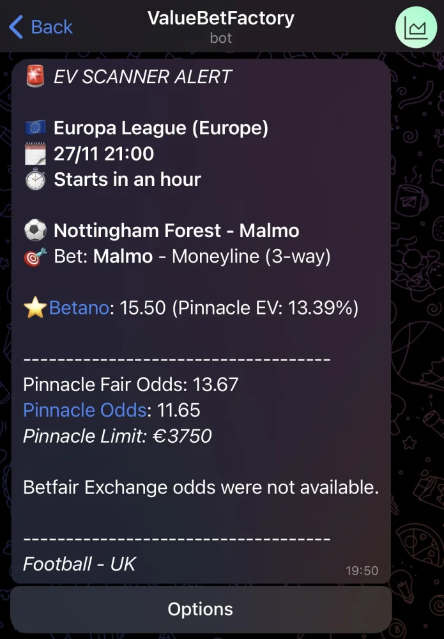Tap the 19:50 message timestamp
444x639 pixels.
362,571
